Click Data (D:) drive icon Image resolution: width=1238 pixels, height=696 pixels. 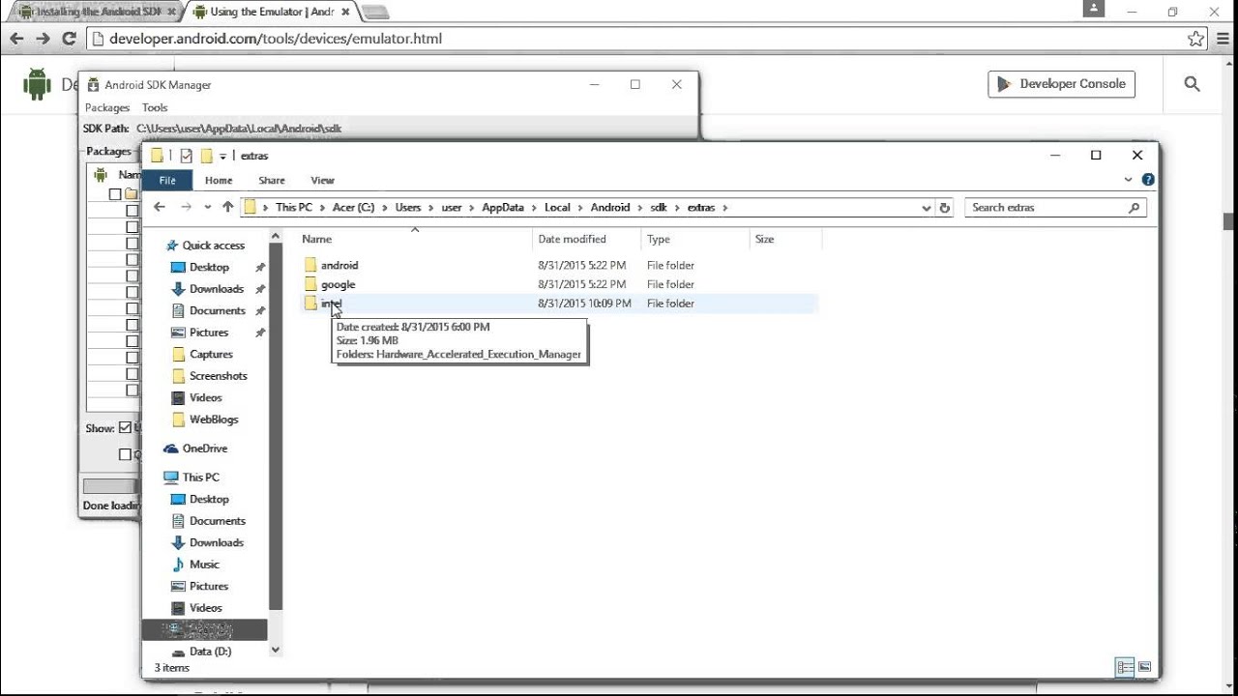coord(178,652)
